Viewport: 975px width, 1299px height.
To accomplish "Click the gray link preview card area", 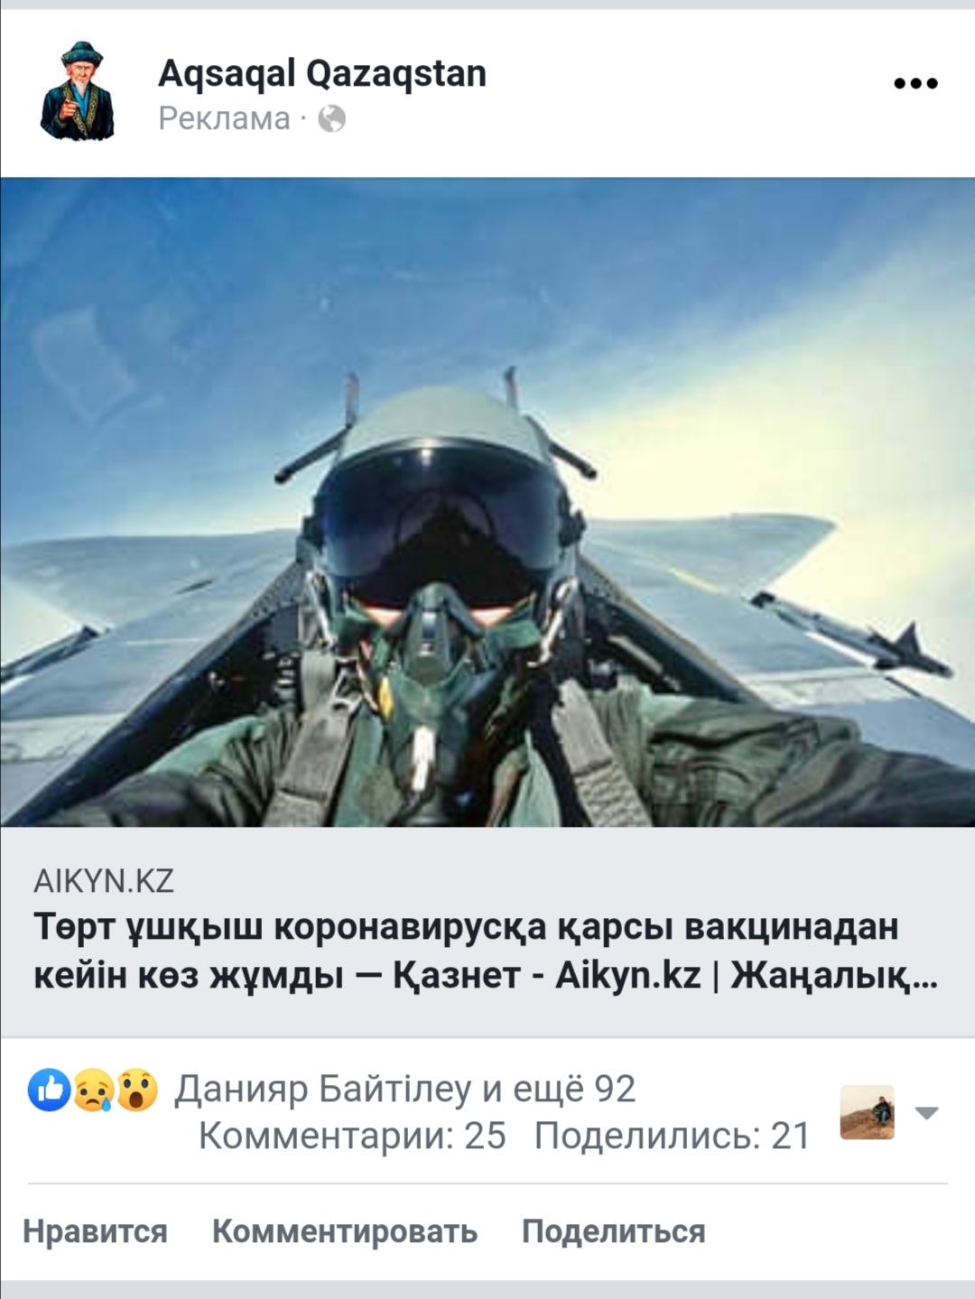I will 487,932.
